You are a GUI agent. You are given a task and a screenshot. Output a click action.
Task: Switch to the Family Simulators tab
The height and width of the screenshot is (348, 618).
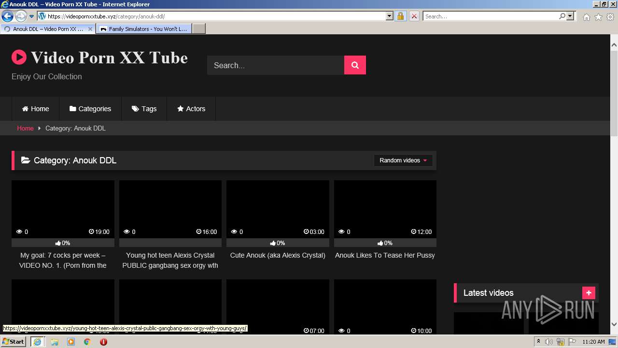click(144, 29)
